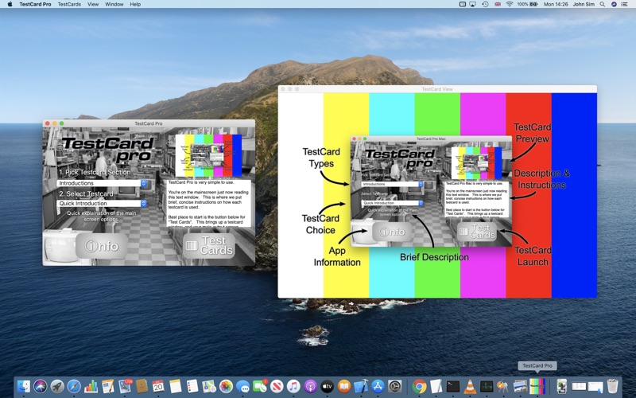Open Finder from the dock

[24, 386]
